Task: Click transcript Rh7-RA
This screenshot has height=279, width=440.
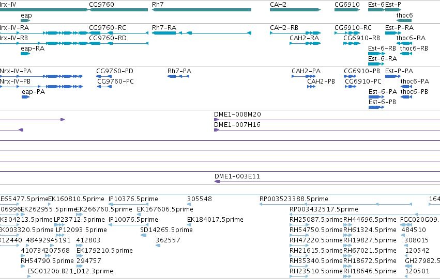Action: (x=202, y=33)
